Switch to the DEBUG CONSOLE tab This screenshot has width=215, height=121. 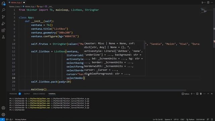(x=39, y=94)
